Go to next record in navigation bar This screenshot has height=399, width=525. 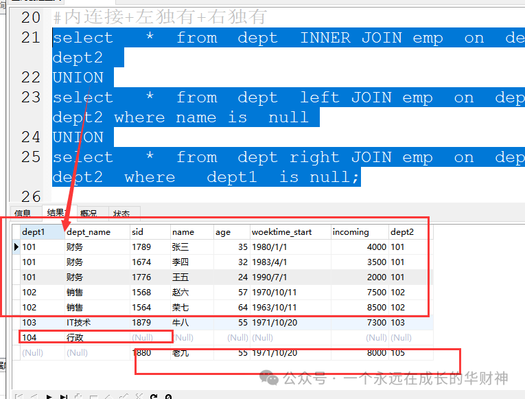coord(49,397)
